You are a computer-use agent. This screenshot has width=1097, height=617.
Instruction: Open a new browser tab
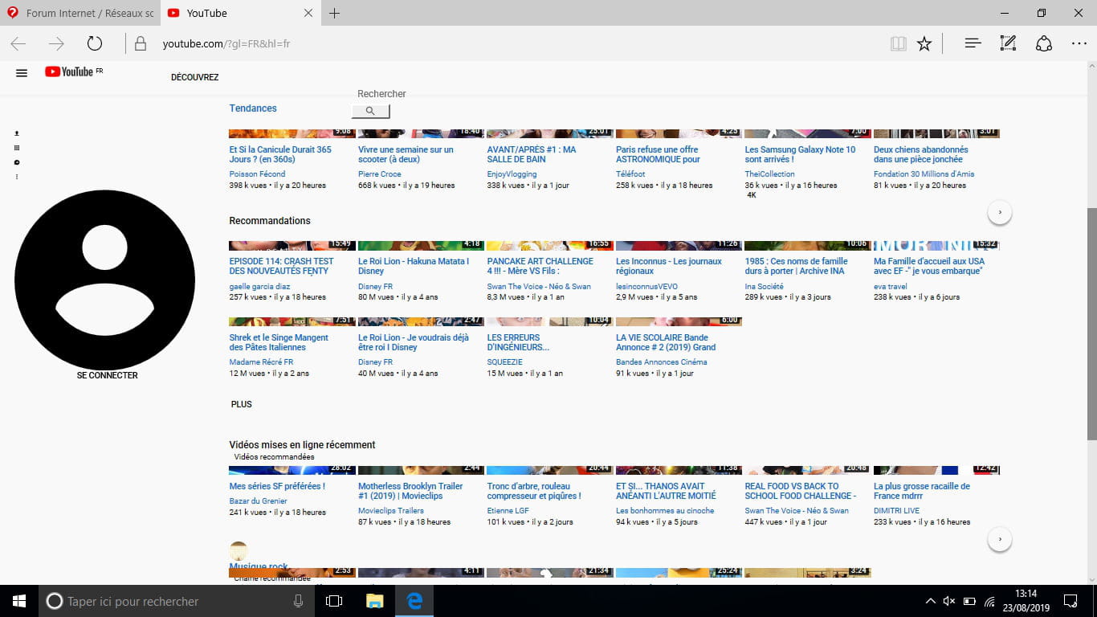(x=335, y=14)
